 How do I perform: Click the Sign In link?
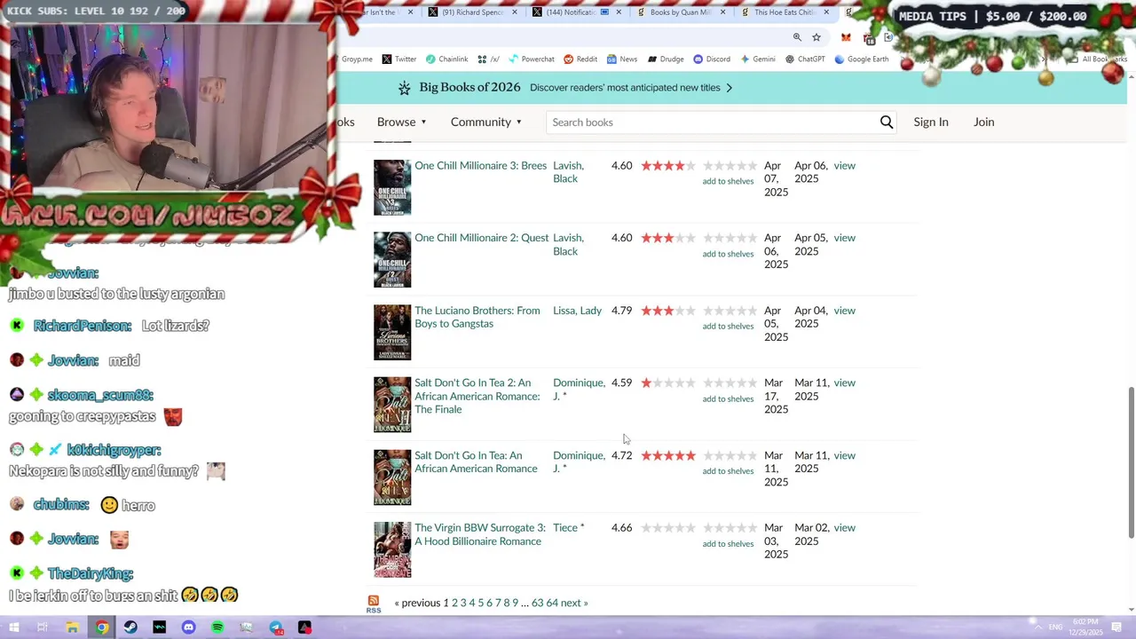point(931,122)
